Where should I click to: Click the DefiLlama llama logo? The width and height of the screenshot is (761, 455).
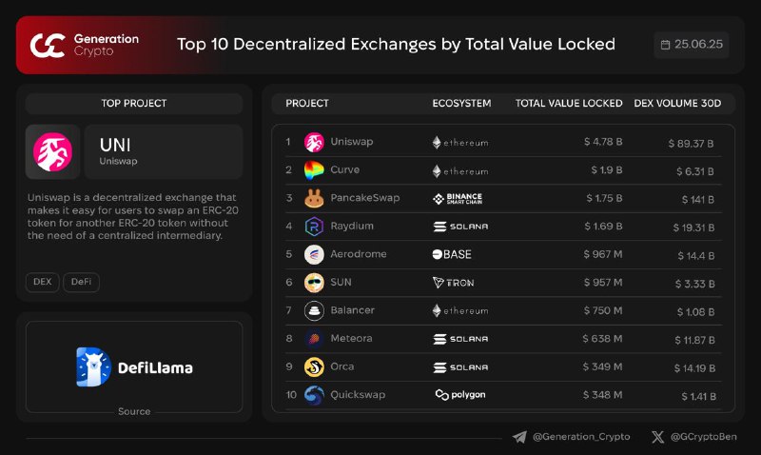[93, 367]
